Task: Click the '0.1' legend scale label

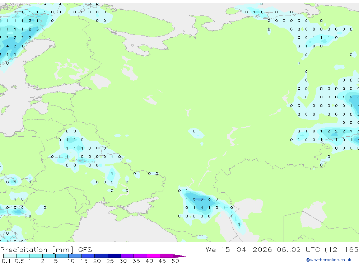Action: click(x=6, y=261)
